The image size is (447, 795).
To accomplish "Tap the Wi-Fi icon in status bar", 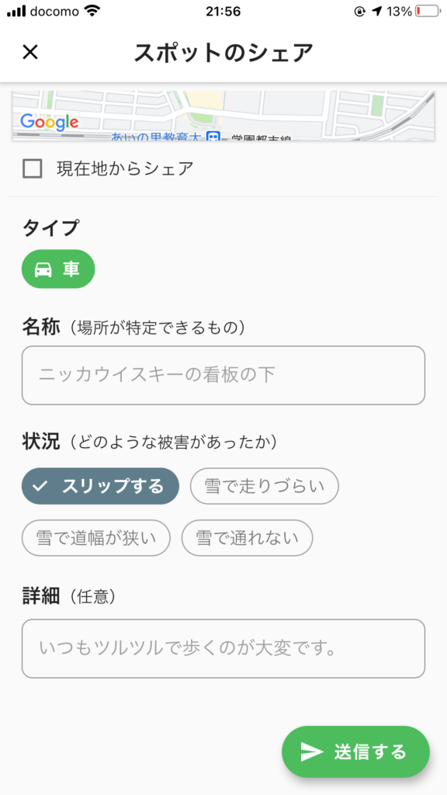I will coord(92,11).
